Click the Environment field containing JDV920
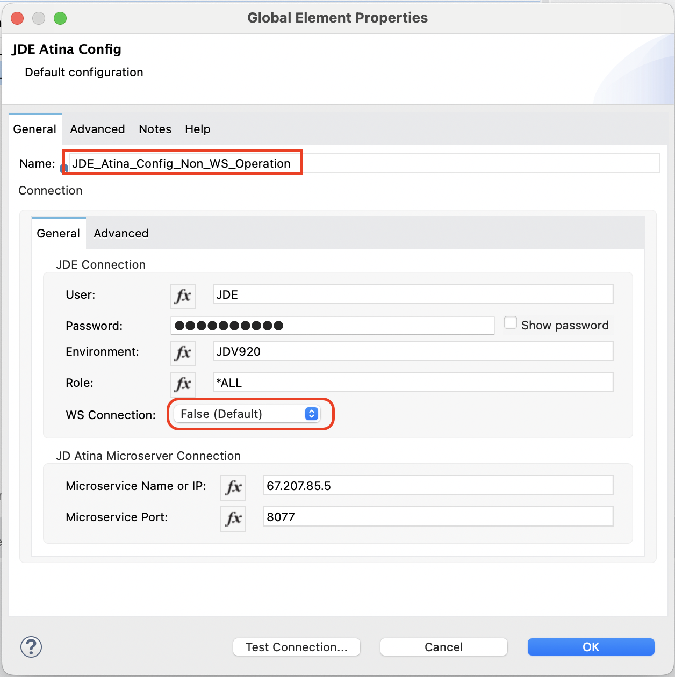The width and height of the screenshot is (675, 677). click(413, 351)
